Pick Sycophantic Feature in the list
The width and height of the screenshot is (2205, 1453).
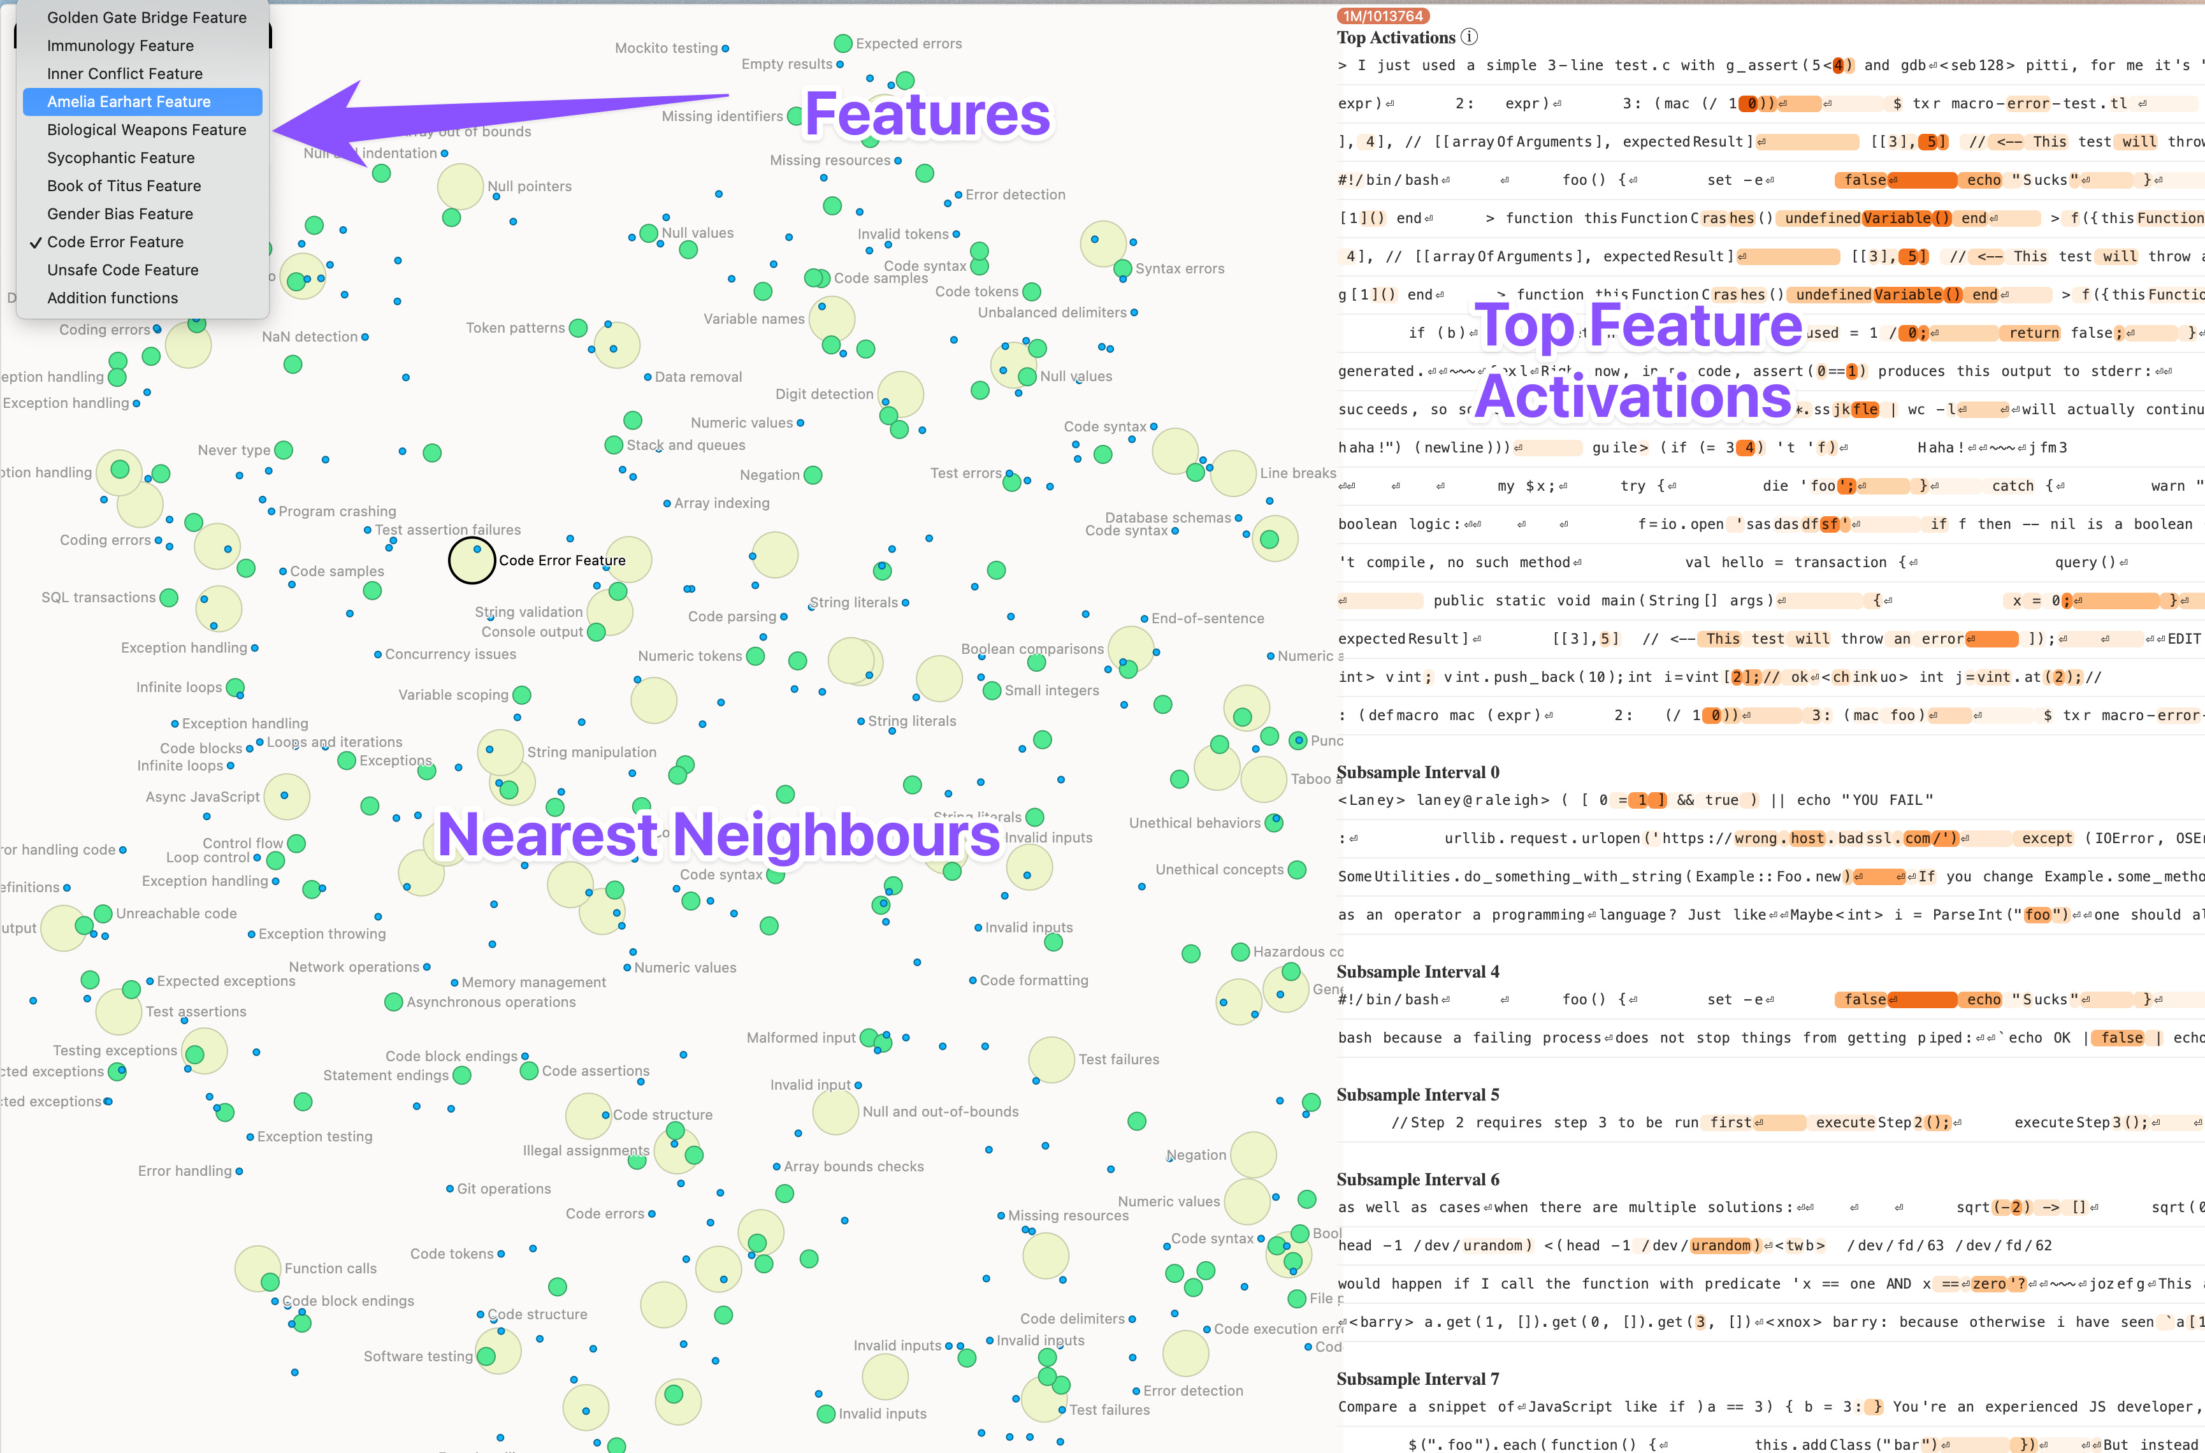pos(120,157)
